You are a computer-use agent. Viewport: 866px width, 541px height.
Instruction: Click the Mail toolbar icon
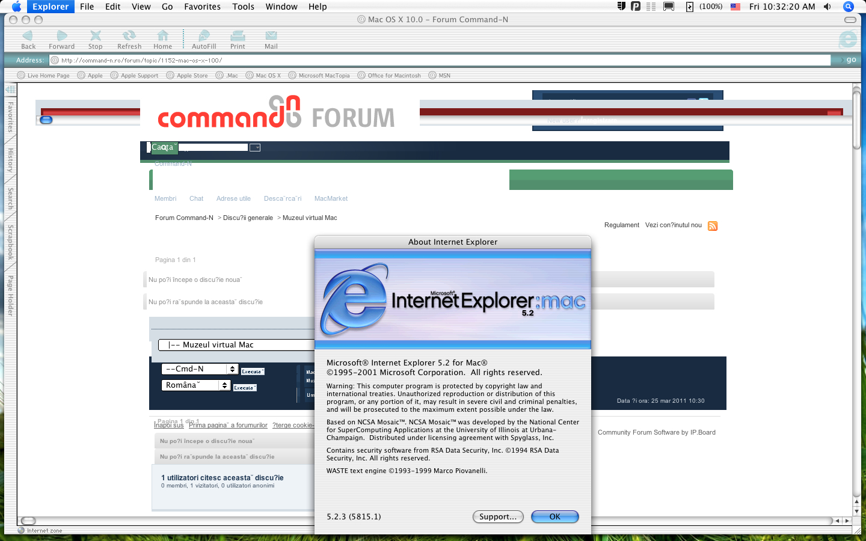[x=271, y=36]
